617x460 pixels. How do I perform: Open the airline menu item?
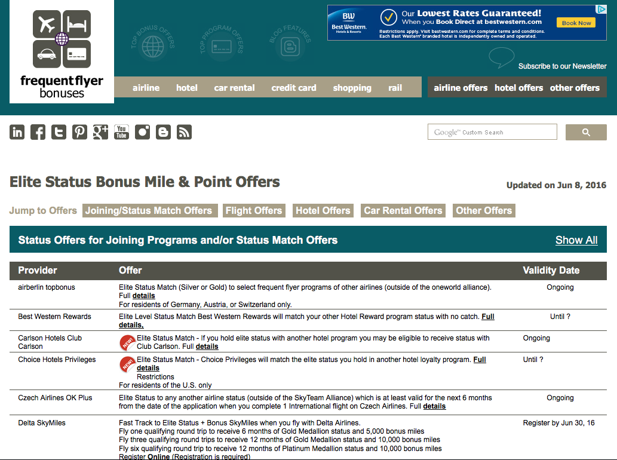pyautogui.click(x=146, y=88)
